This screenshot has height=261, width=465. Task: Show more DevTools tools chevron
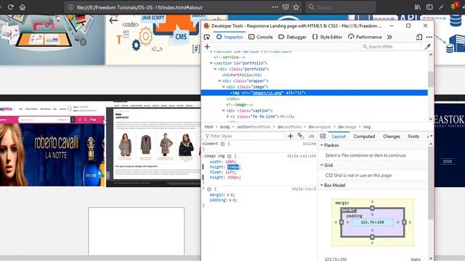(x=389, y=37)
